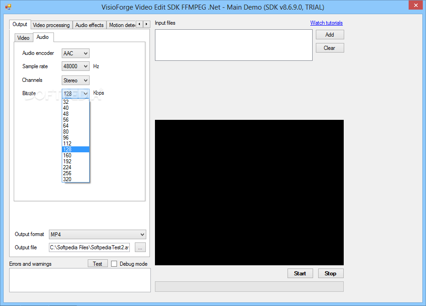
Task: Click the Errors and warnings text box
Action: [x=80, y=280]
